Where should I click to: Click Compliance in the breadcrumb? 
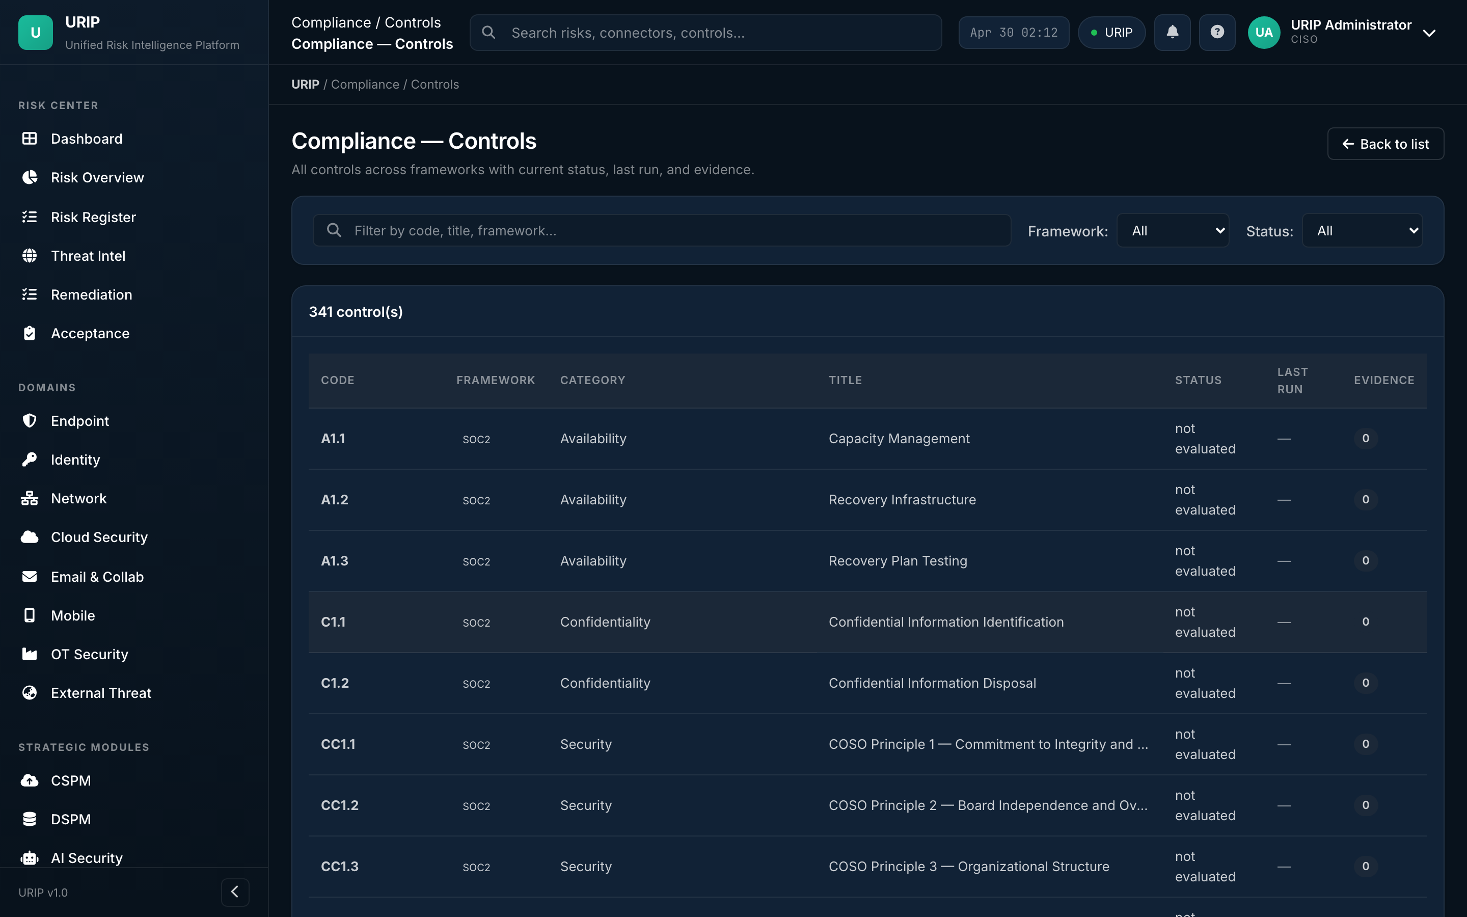[365, 84]
